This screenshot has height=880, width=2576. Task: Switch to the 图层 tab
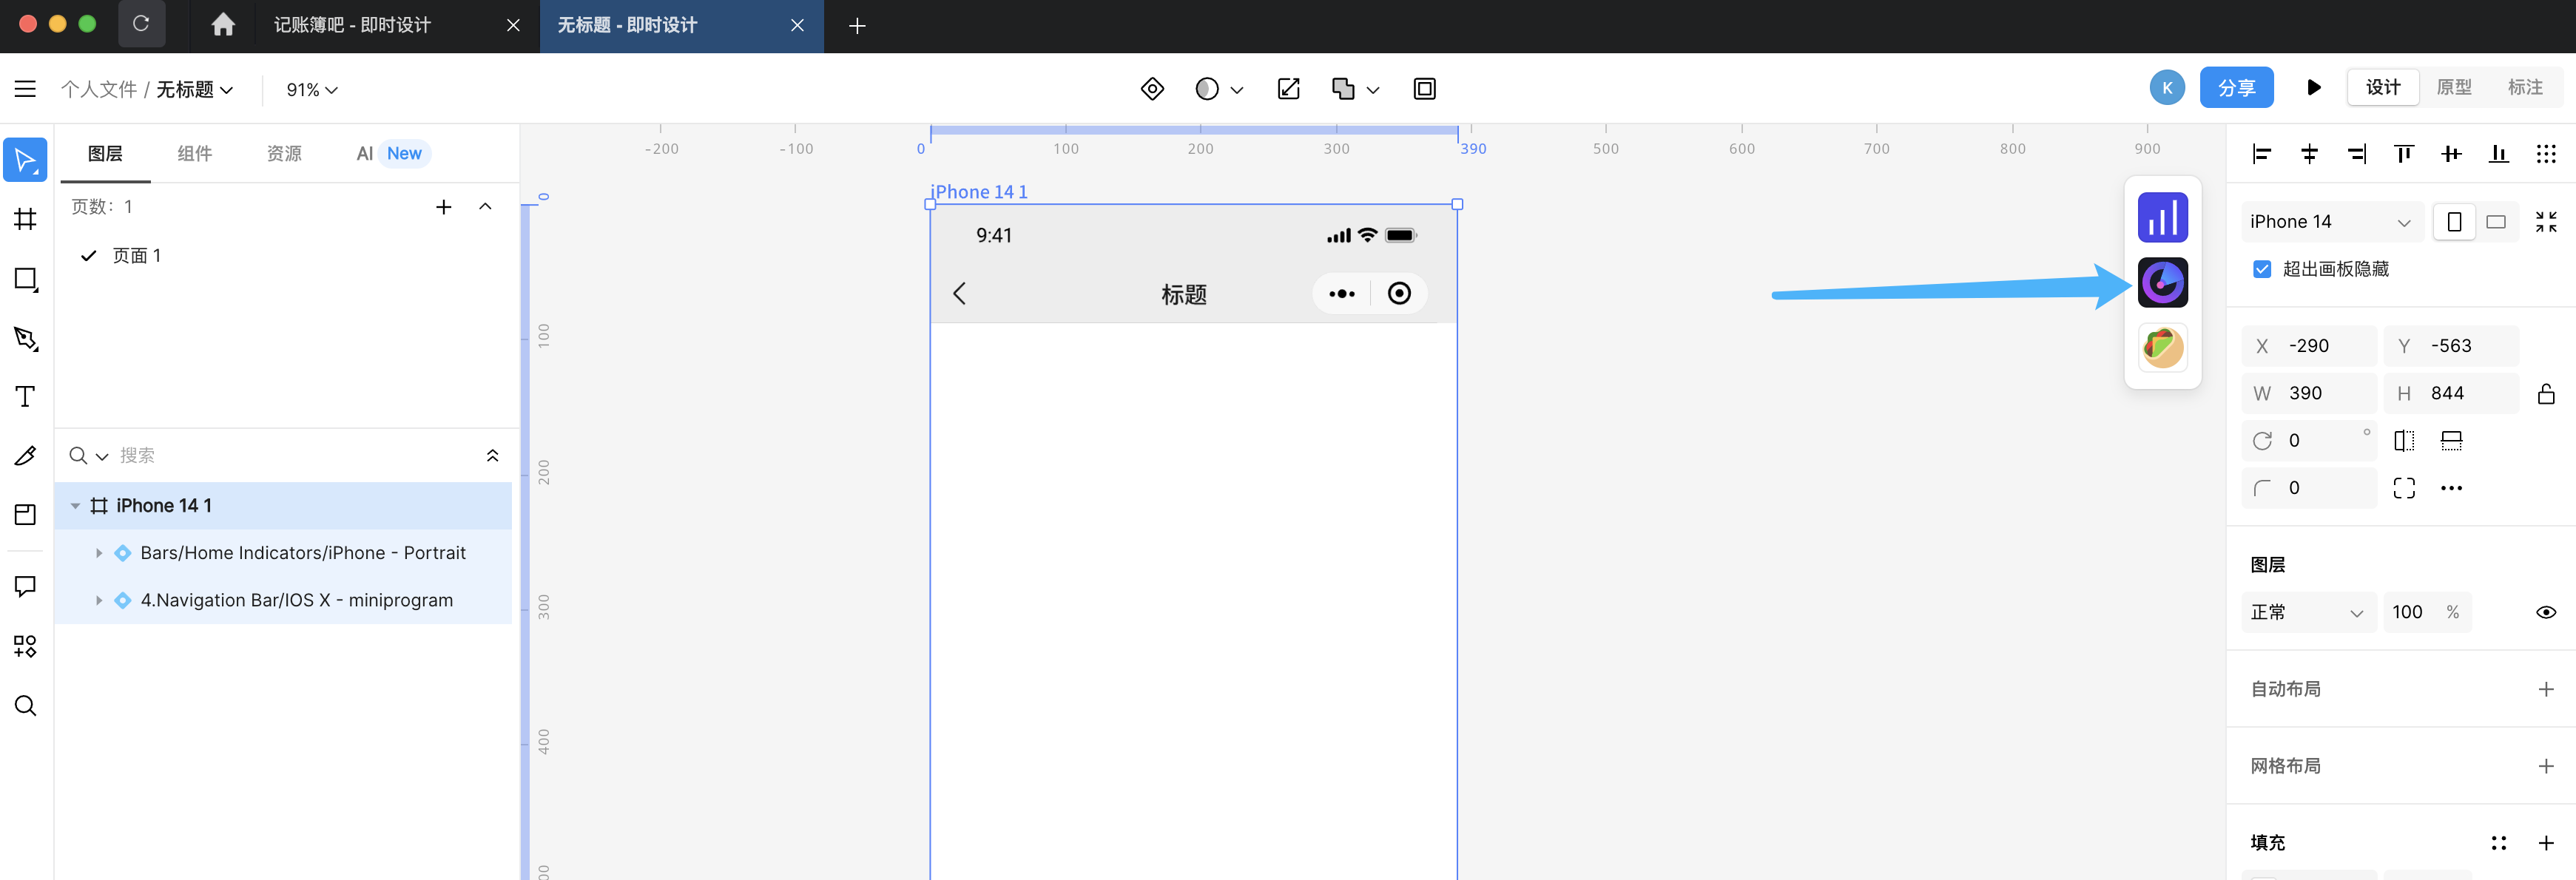pyautogui.click(x=105, y=153)
